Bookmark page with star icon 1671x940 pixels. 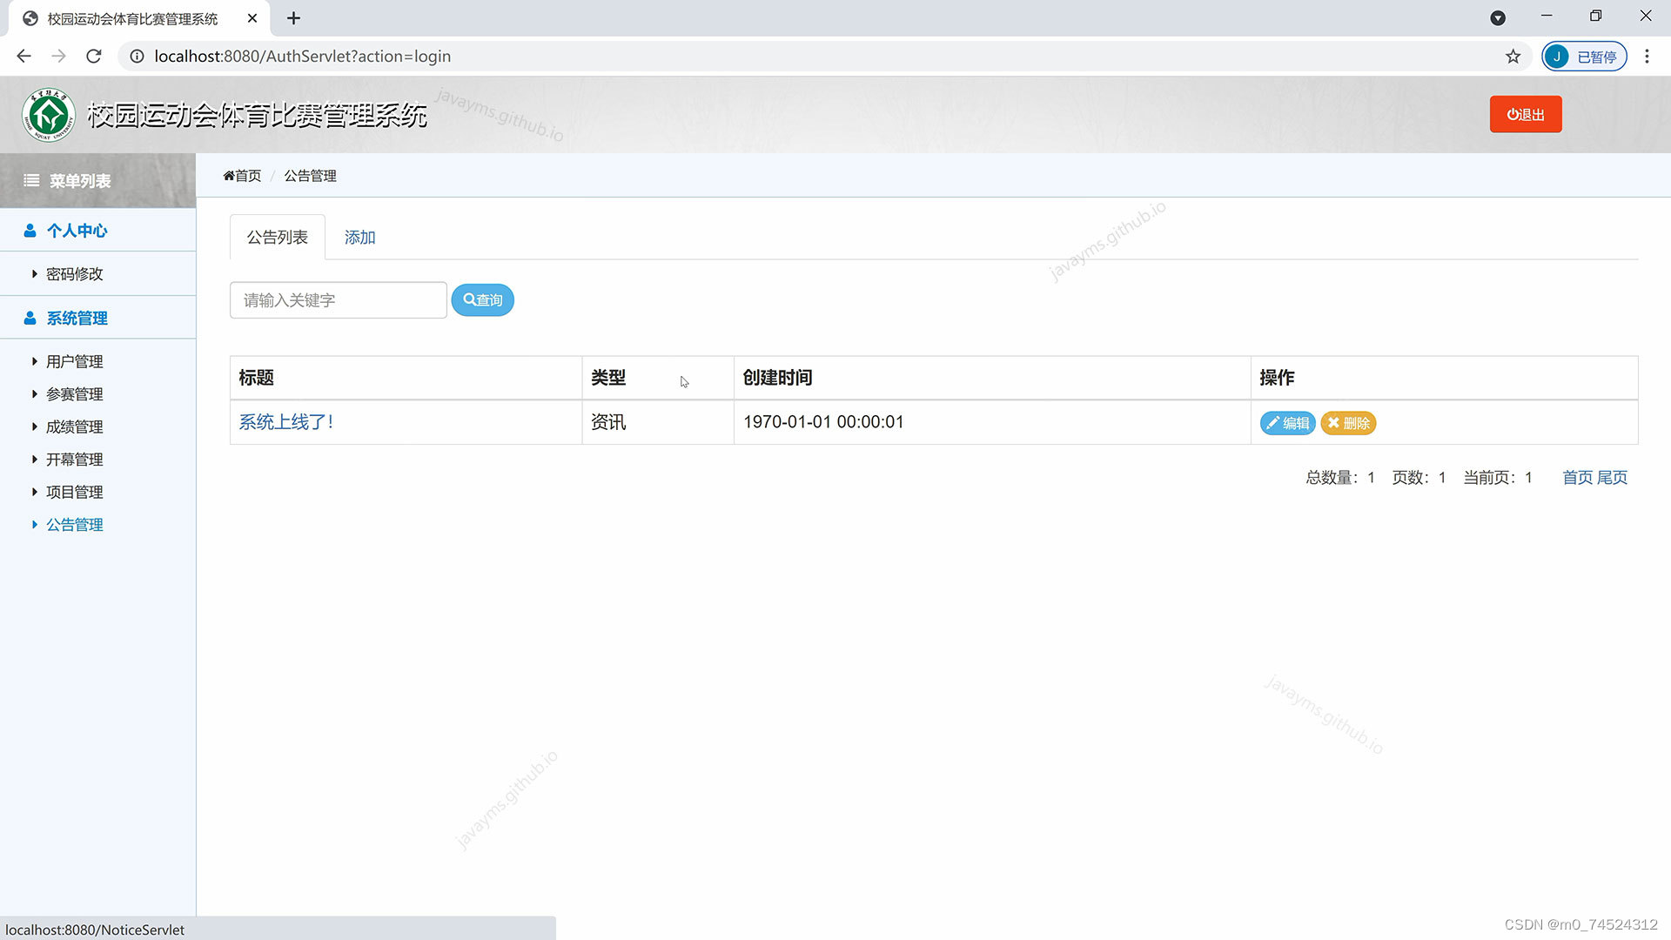[x=1513, y=57]
